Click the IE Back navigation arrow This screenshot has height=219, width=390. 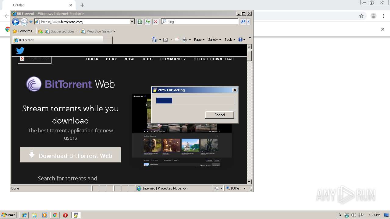coord(16,22)
